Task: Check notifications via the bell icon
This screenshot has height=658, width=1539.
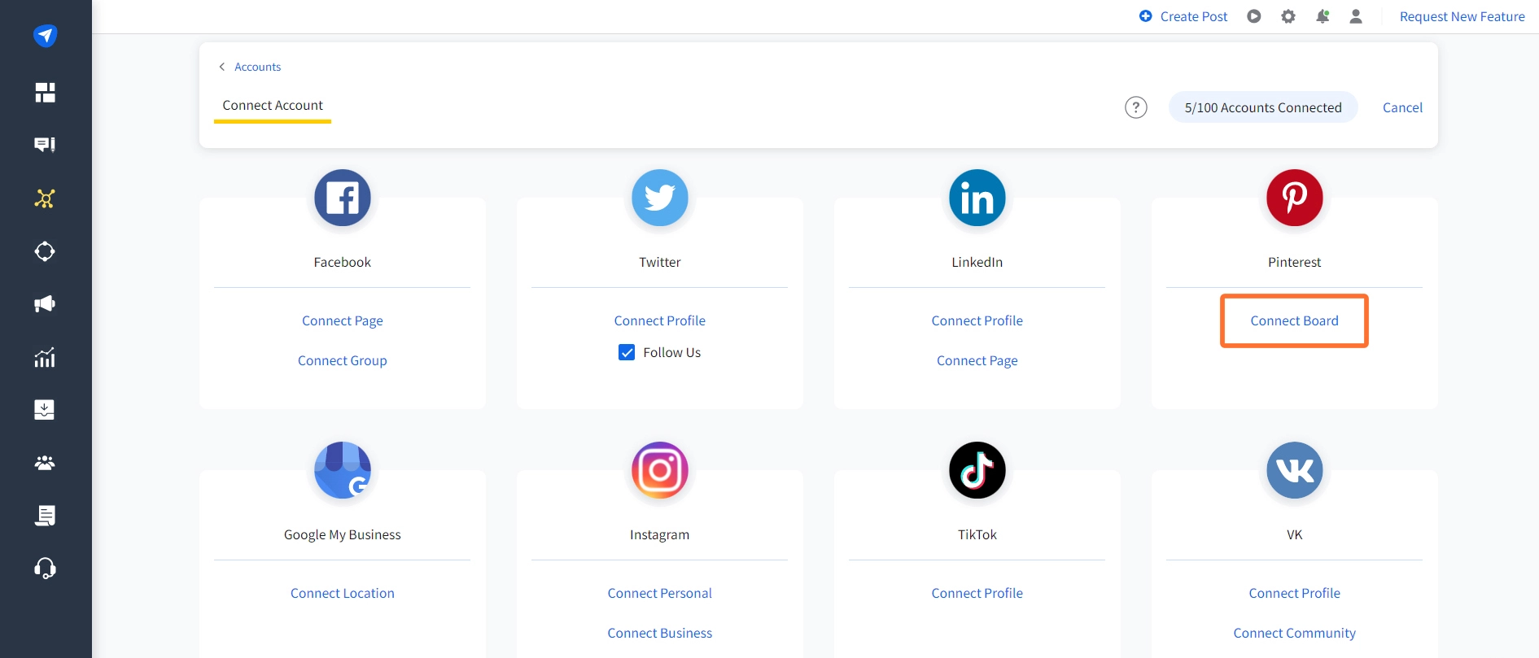Action: (x=1323, y=15)
